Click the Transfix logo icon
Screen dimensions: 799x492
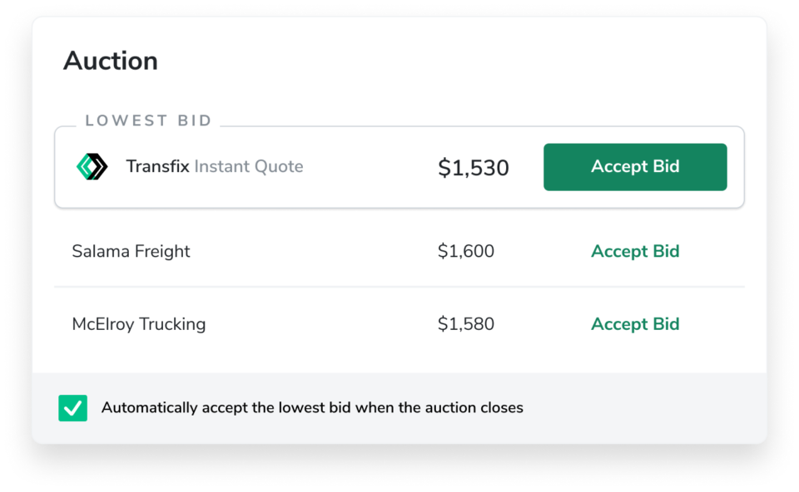[x=92, y=167]
